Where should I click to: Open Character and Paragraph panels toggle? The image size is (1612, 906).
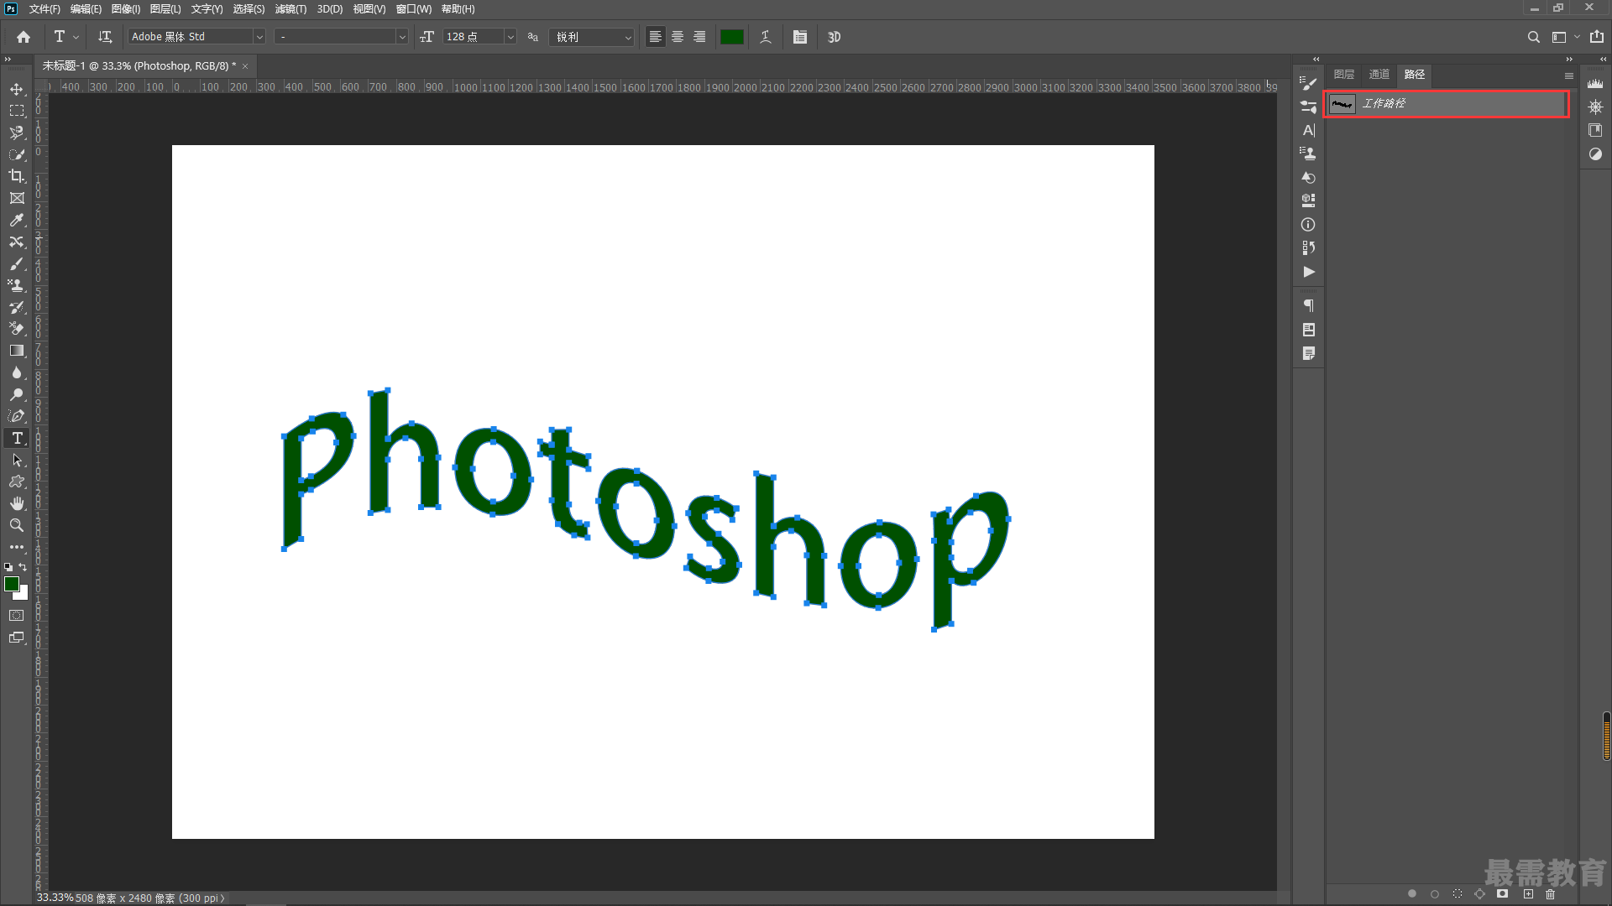click(x=800, y=37)
